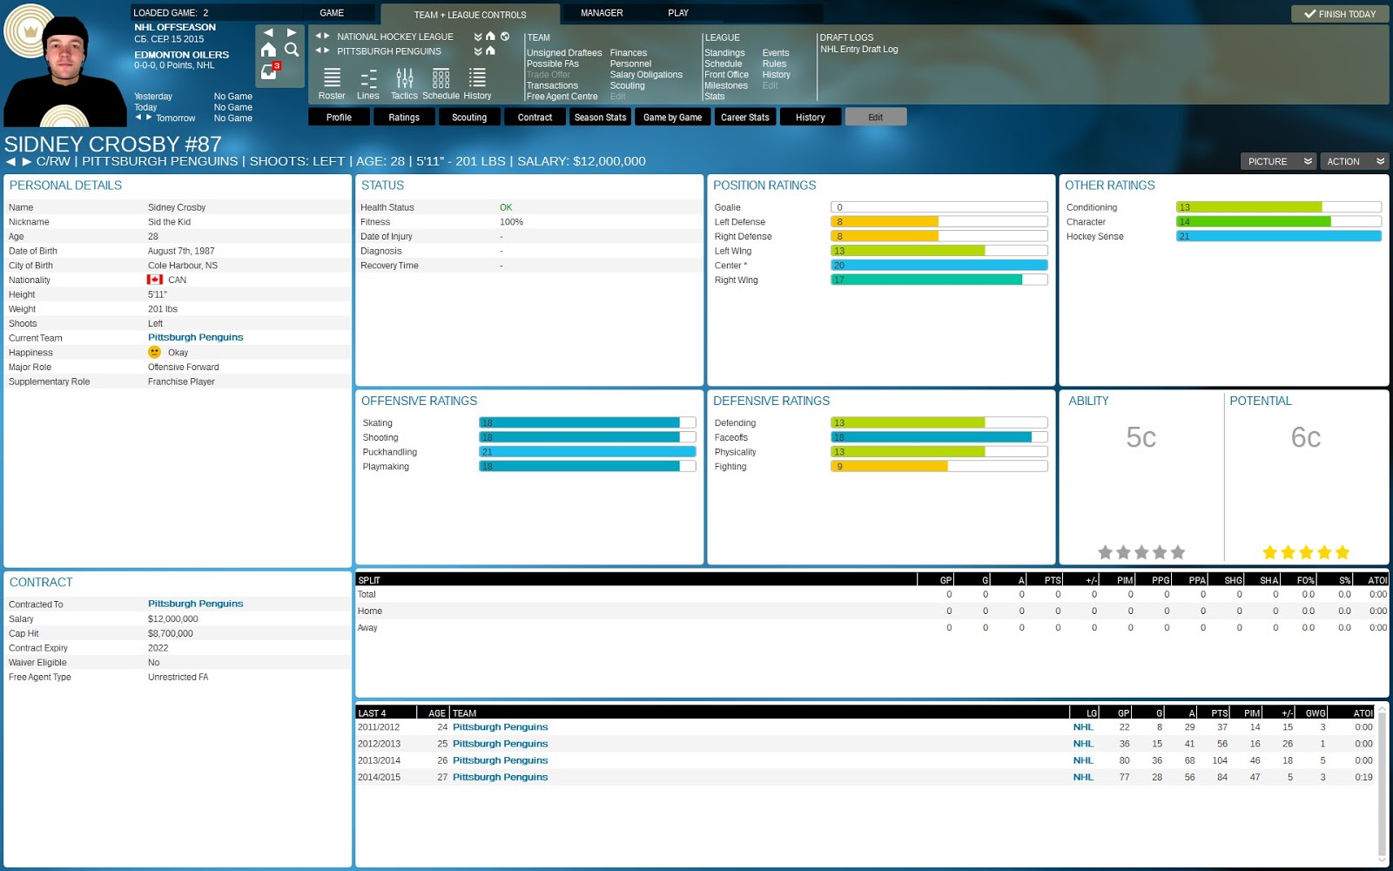Open Pittsburgh Penguins link in the 2014/2015 row
This screenshot has width=1393, height=871.
pos(500,777)
